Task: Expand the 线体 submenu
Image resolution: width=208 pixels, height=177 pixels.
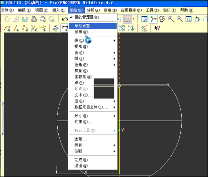Action: tap(93, 145)
